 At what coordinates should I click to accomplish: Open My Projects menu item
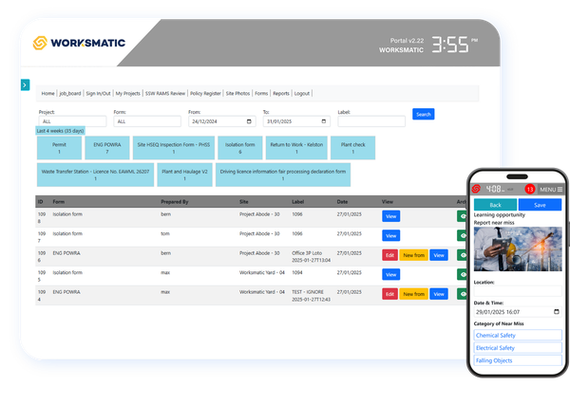point(127,93)
